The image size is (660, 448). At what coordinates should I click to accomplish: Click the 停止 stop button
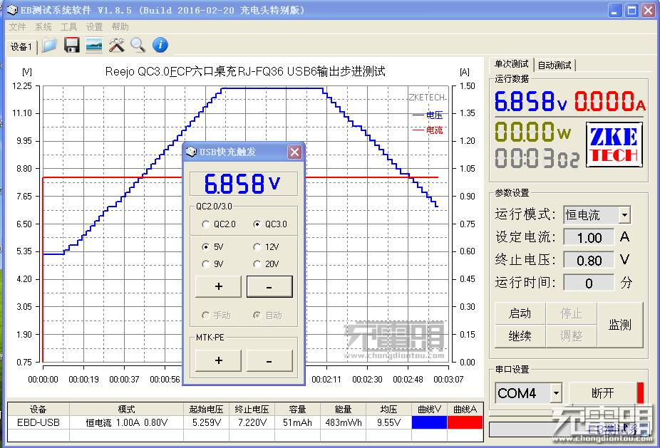coord(571,313)
